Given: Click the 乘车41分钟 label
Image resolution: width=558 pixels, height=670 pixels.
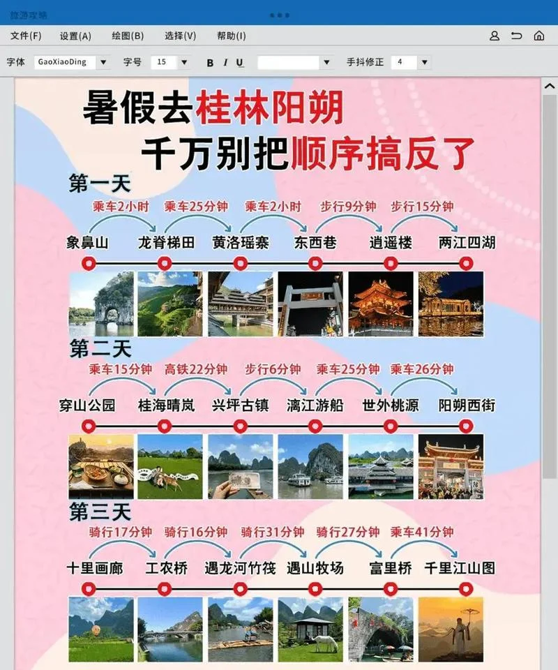Looking at the screenshot, I should (422, 532).
